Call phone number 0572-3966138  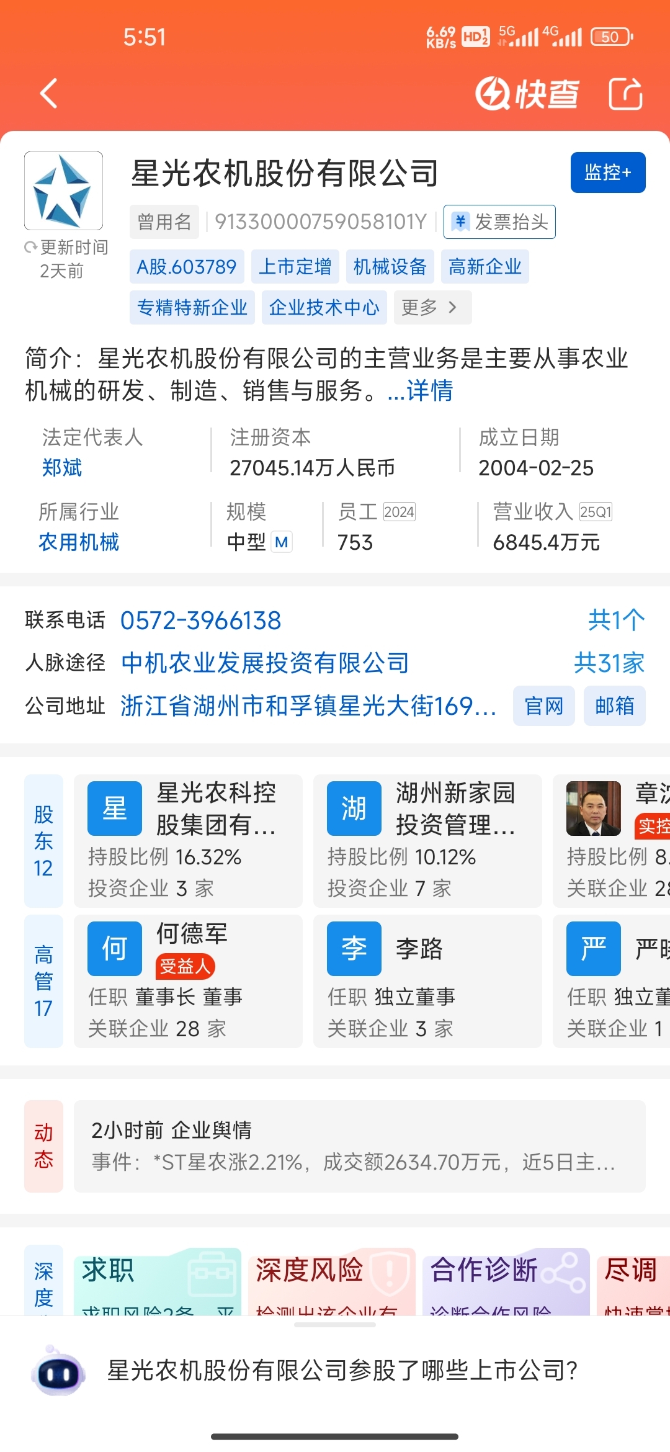[201, 621]
